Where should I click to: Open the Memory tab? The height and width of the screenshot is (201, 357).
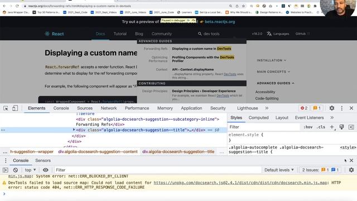tap(165, 108)
